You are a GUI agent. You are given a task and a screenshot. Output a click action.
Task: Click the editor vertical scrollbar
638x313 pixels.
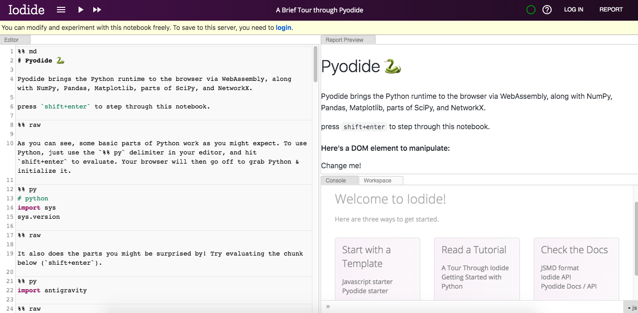[316, 64]
